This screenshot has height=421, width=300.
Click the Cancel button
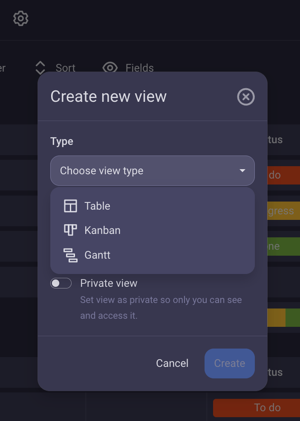pyautogui.click(x=172, y=363)
